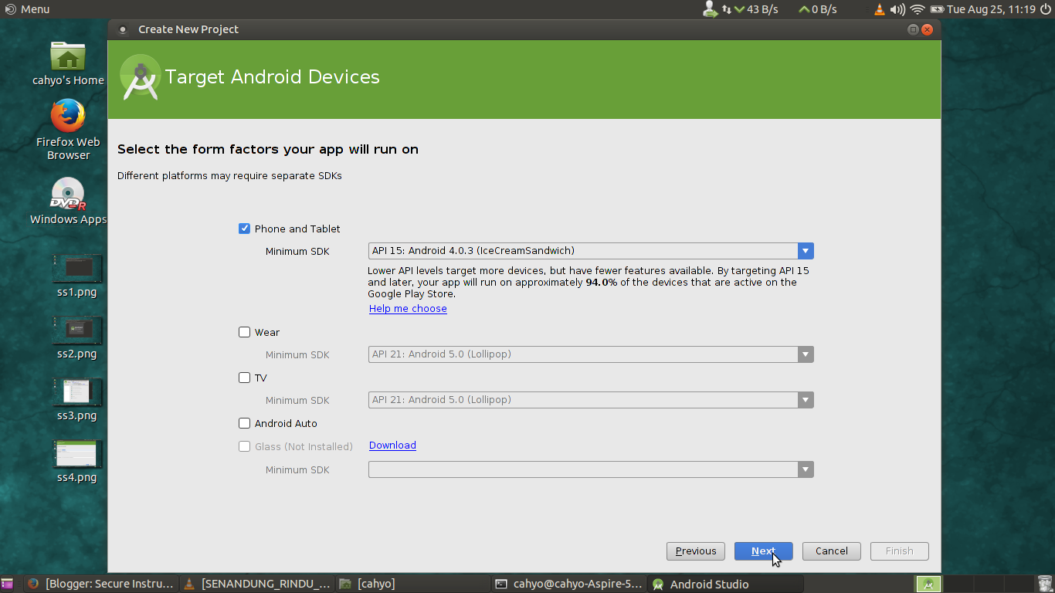Enable the TV form factor checkbox

[x=244, y=378]
